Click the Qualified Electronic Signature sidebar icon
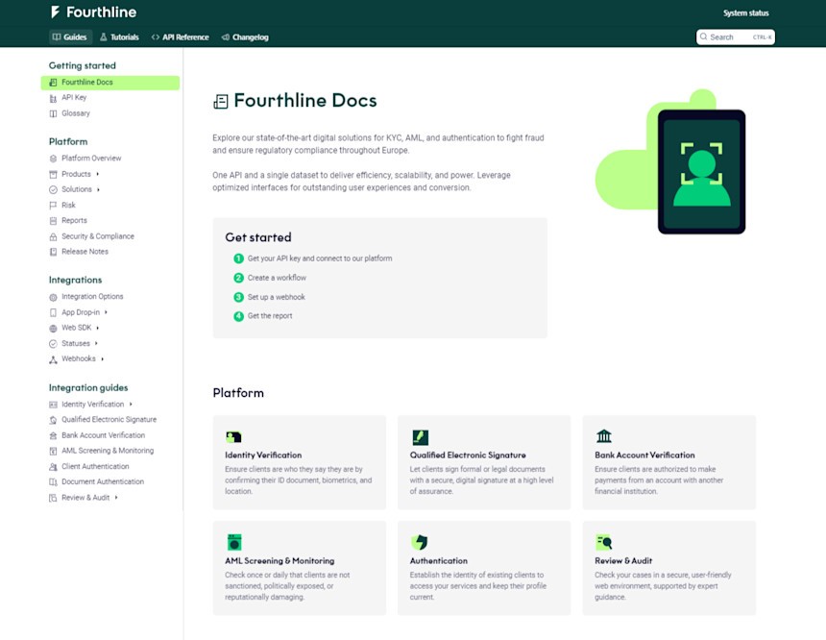The height and width of the screenshot is (640, 826). (x=53, y=420)
